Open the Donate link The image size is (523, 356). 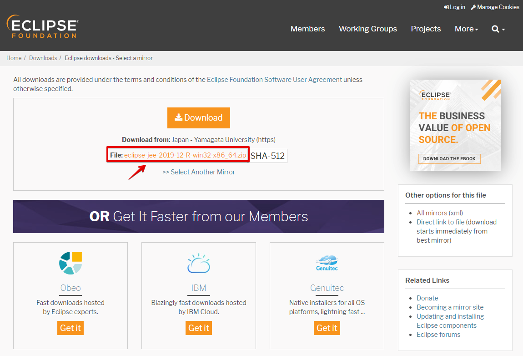coord(427,298)
